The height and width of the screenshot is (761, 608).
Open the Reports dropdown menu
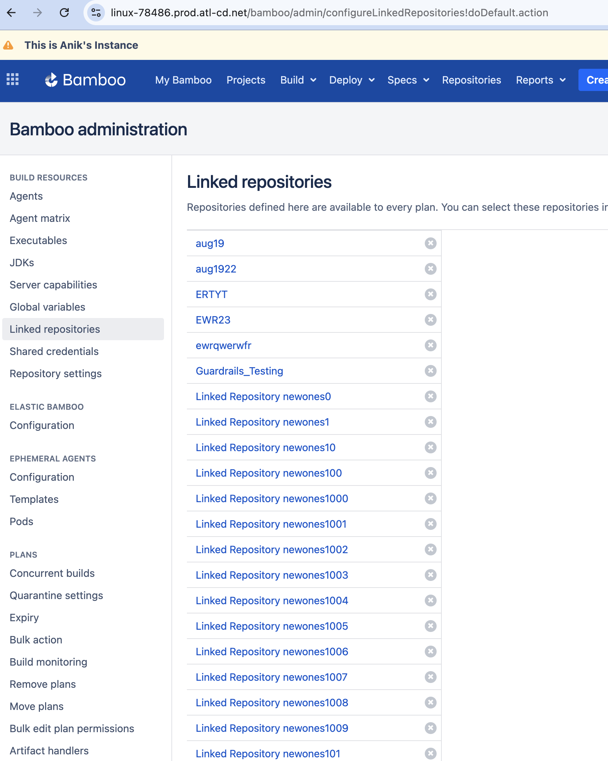click(x=541, y=80)
